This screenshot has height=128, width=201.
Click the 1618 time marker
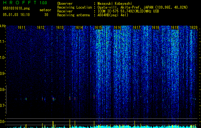point(156,28)
